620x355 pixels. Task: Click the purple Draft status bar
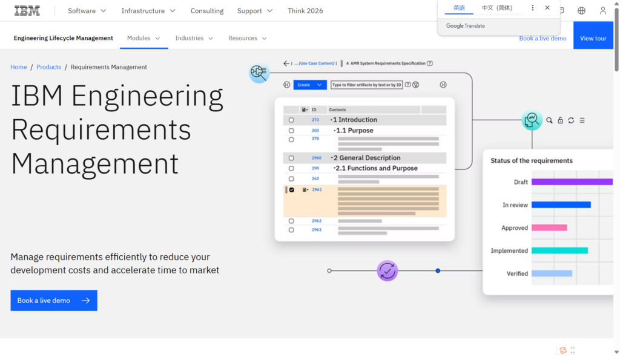(x=572, y=181)
